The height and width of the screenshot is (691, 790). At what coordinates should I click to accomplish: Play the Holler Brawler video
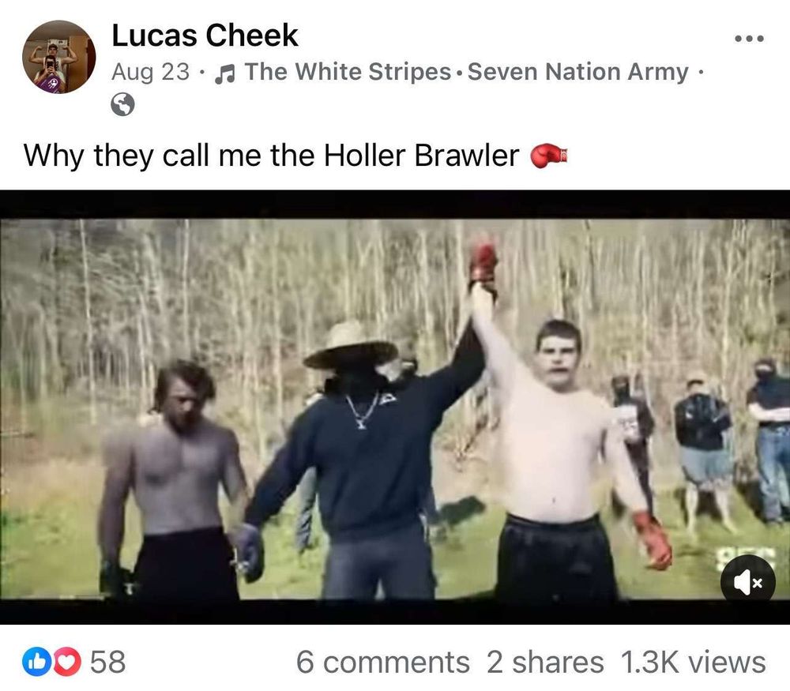(395, 407)
